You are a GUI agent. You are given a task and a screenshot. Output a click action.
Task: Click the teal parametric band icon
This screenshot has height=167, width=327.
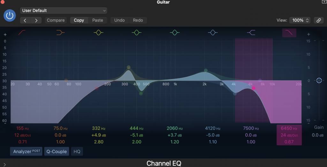coord(174,33)
